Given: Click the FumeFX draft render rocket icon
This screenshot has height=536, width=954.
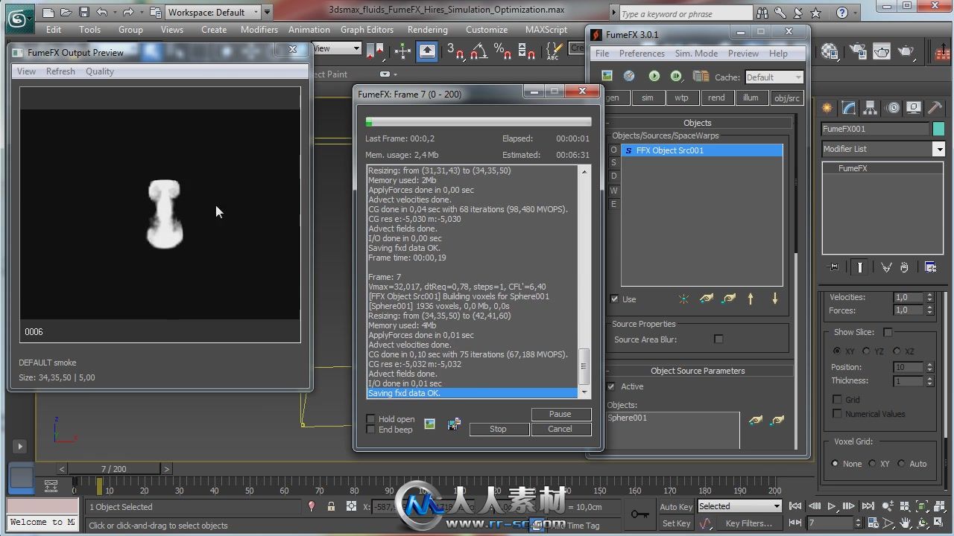Looking at the screenshot, I should [629, 76].
